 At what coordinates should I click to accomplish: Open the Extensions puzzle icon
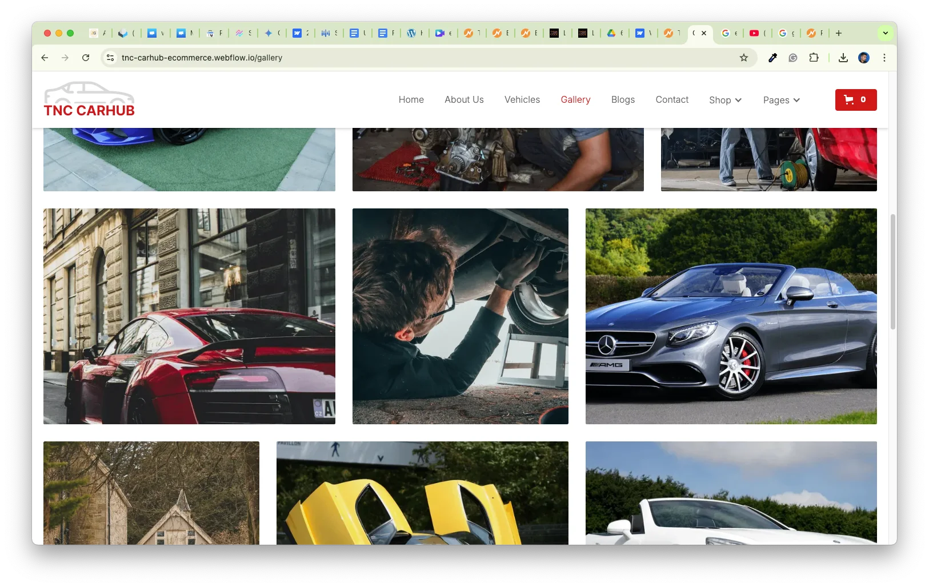pyautogui.click(x=814, y=58)
